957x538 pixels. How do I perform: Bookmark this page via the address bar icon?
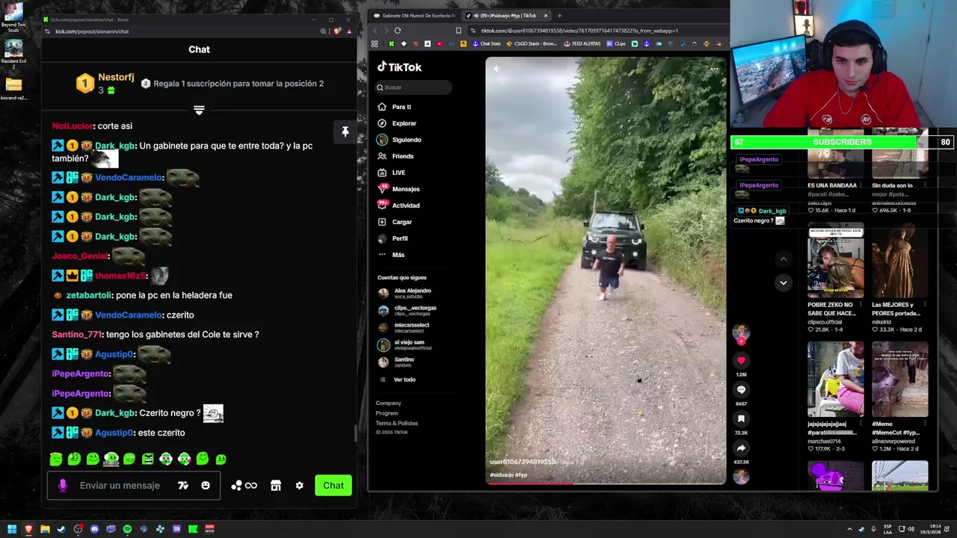click(458, 31)
